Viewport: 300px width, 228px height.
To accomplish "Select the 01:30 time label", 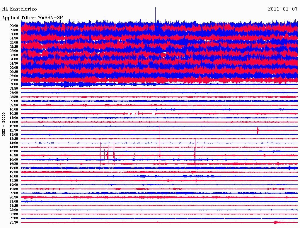I will (x=14, y=38).
